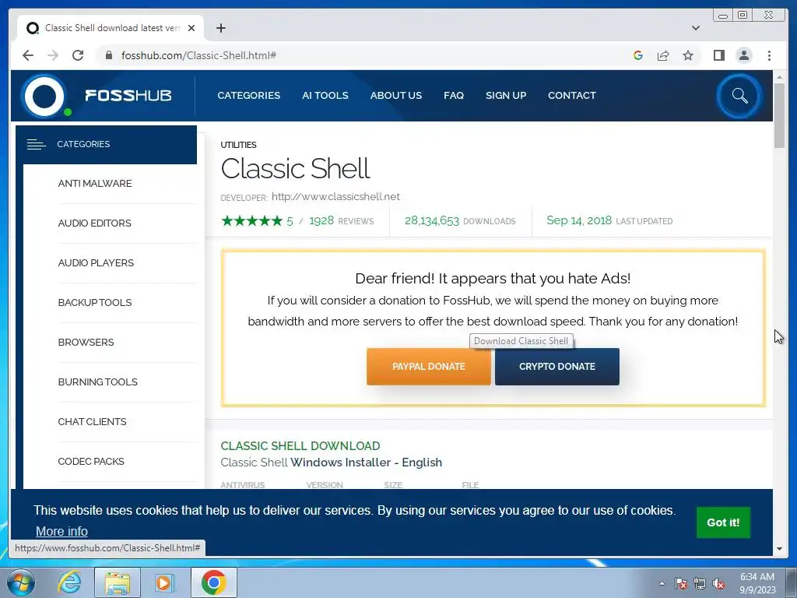The width and height of the screenshot is (797, 598).
Task: Click the UTILITIES breadcrumb label
Action: (238, 145)
